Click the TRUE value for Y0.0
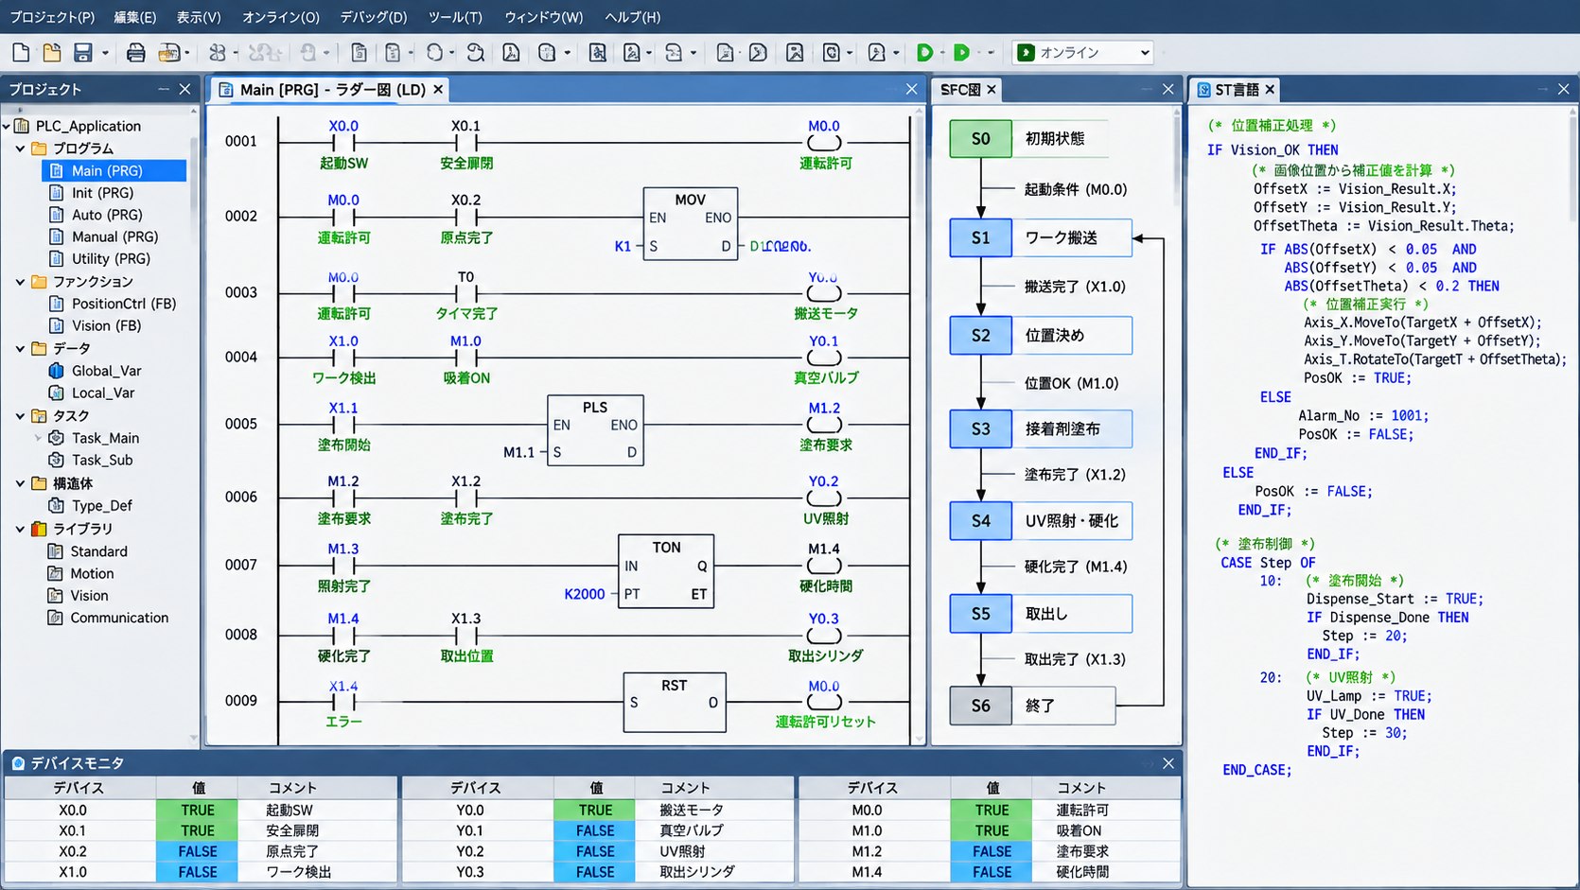Image resolution: width=1580 pixels, height=890 pixels. coord(596,811)
